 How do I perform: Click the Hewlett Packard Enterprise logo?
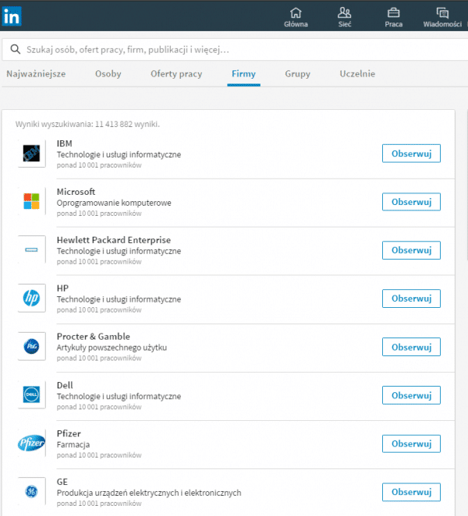[32, 249]
